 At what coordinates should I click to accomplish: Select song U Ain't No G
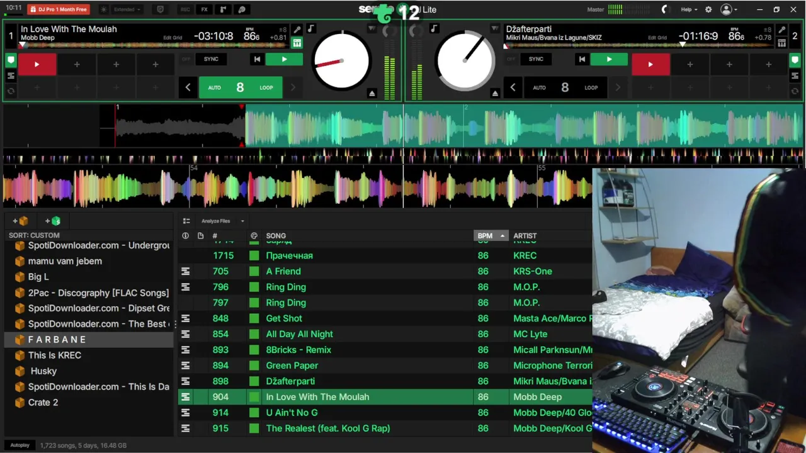292,413
